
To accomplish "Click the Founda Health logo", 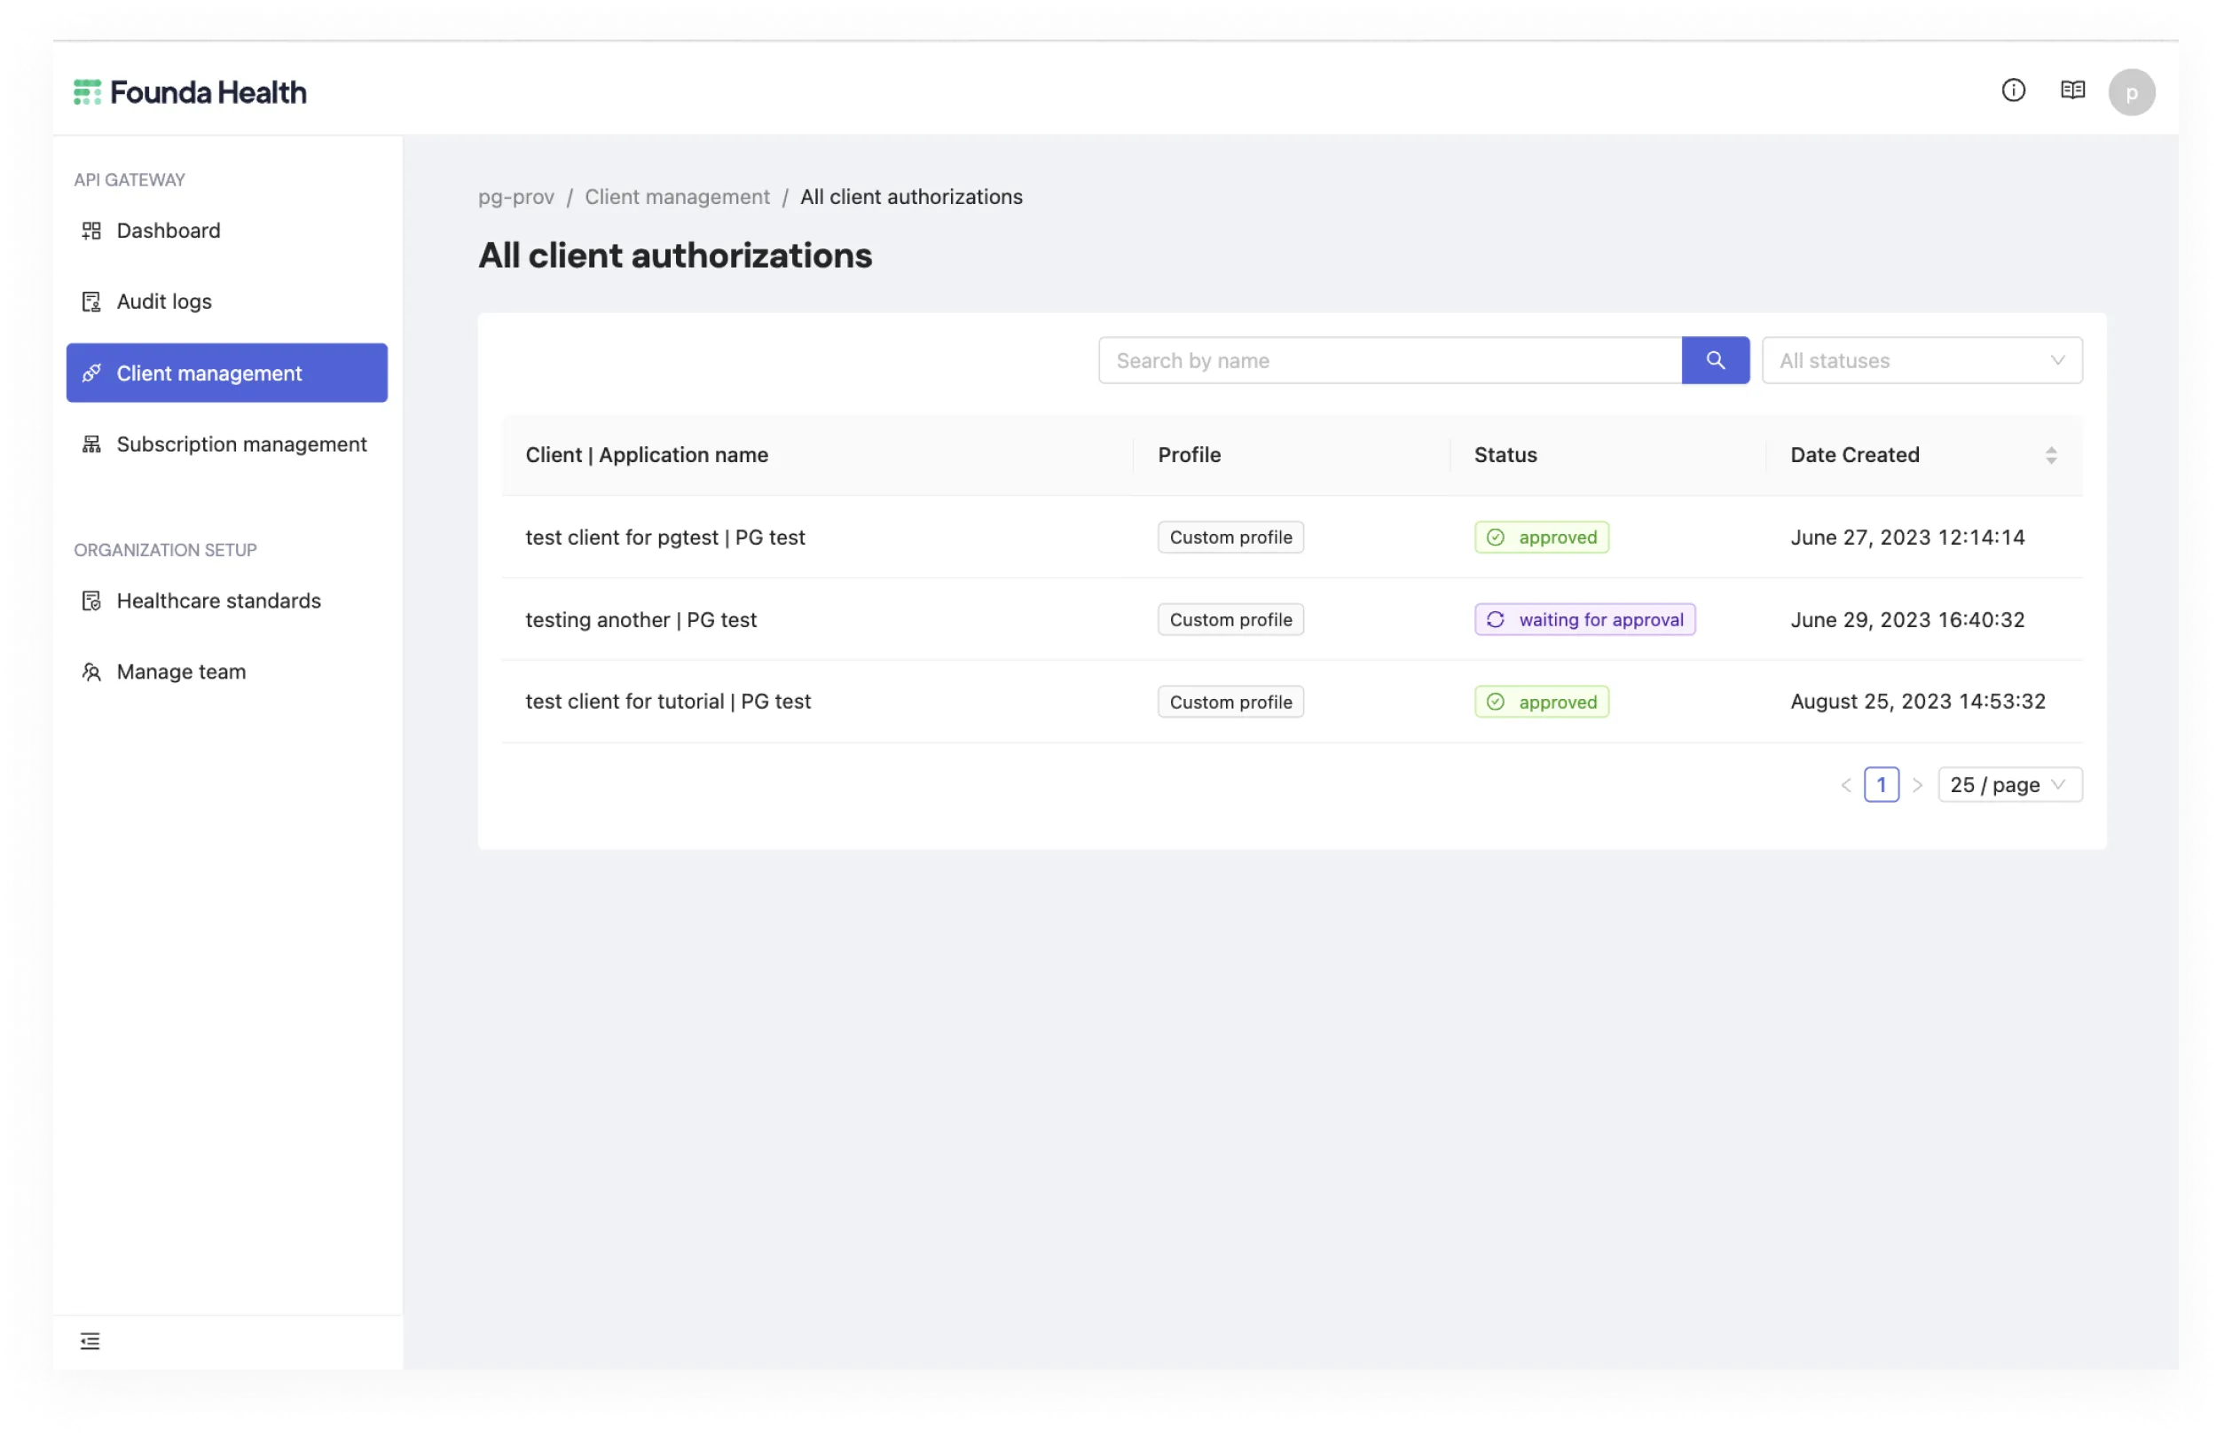I will 190,91.
